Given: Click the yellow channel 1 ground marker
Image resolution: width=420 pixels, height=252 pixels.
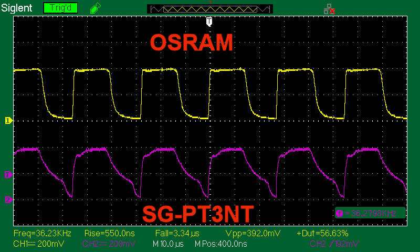Looking at the screenshot, I should point(8,121).
